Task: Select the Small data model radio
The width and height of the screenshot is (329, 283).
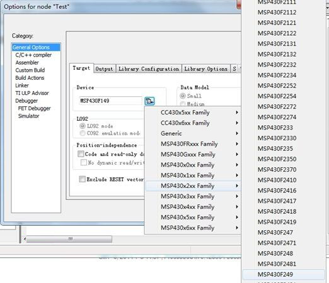Action: 183,96
